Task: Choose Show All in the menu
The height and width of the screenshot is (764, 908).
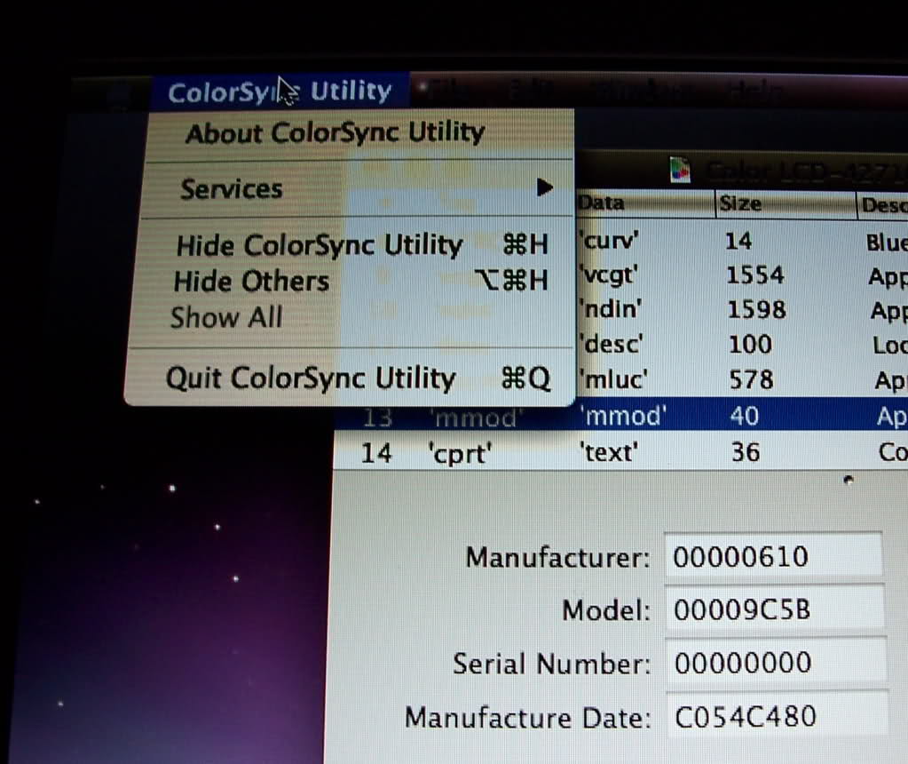Action: 350,318
